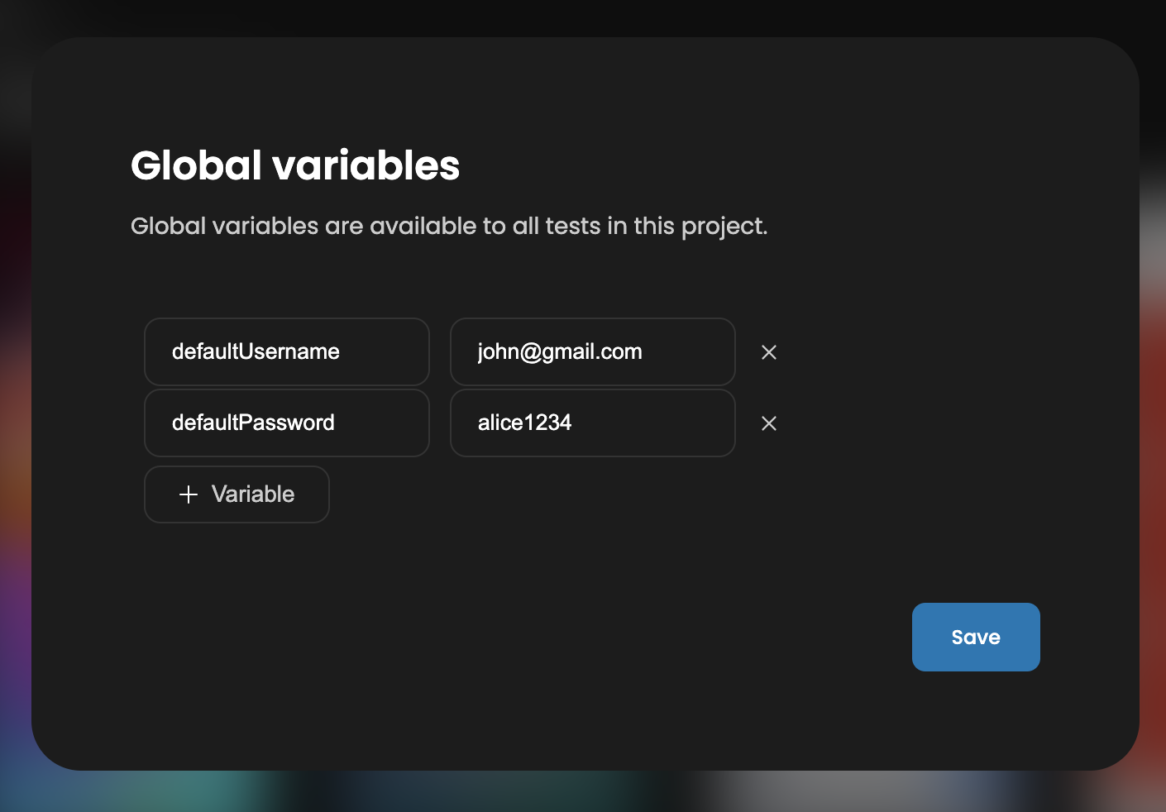Focus the alice1234 value field
Image resolution: width=1166 pixels, height=812 pixels.
593,423
